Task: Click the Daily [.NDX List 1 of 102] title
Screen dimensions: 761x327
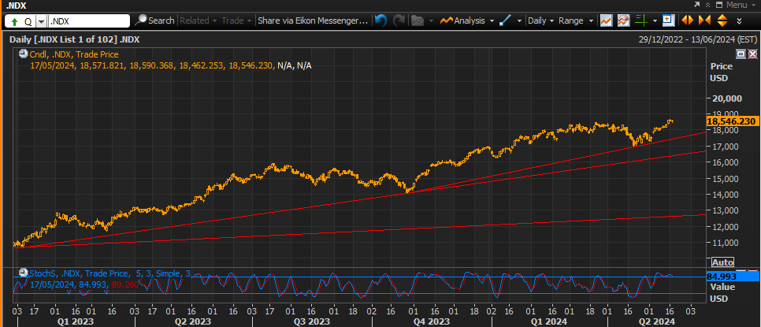Action: click(x=74, y=39)
